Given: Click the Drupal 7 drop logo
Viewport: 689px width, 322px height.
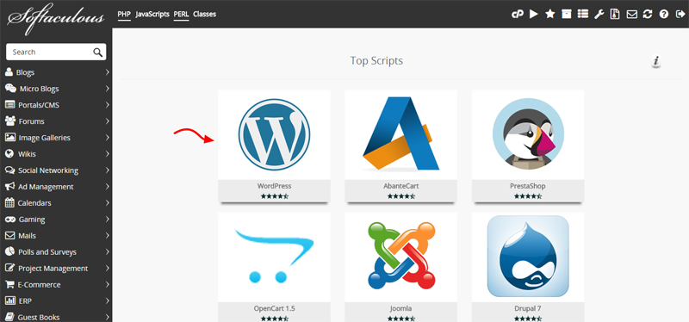Looking at the screenshot, I should pos(528,257).
